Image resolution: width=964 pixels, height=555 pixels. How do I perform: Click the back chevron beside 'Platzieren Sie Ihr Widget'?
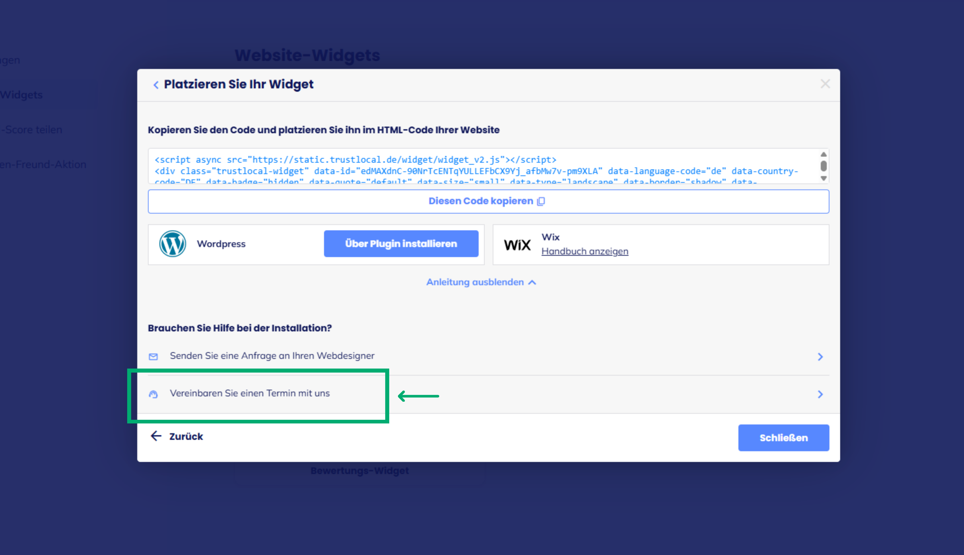click(156, 85)
